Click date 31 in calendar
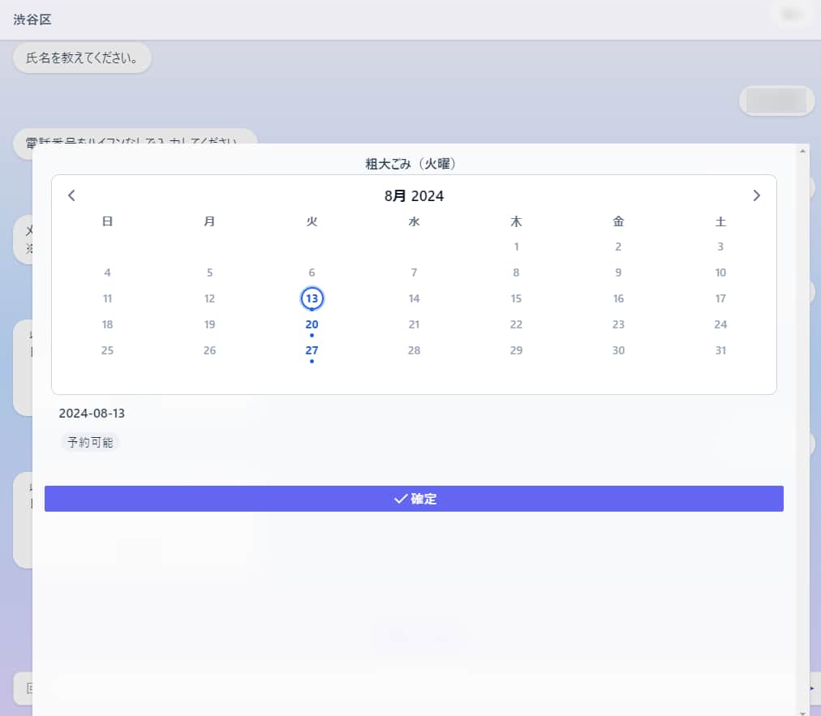This screenshot has width=821, height=716. [720, 350]
